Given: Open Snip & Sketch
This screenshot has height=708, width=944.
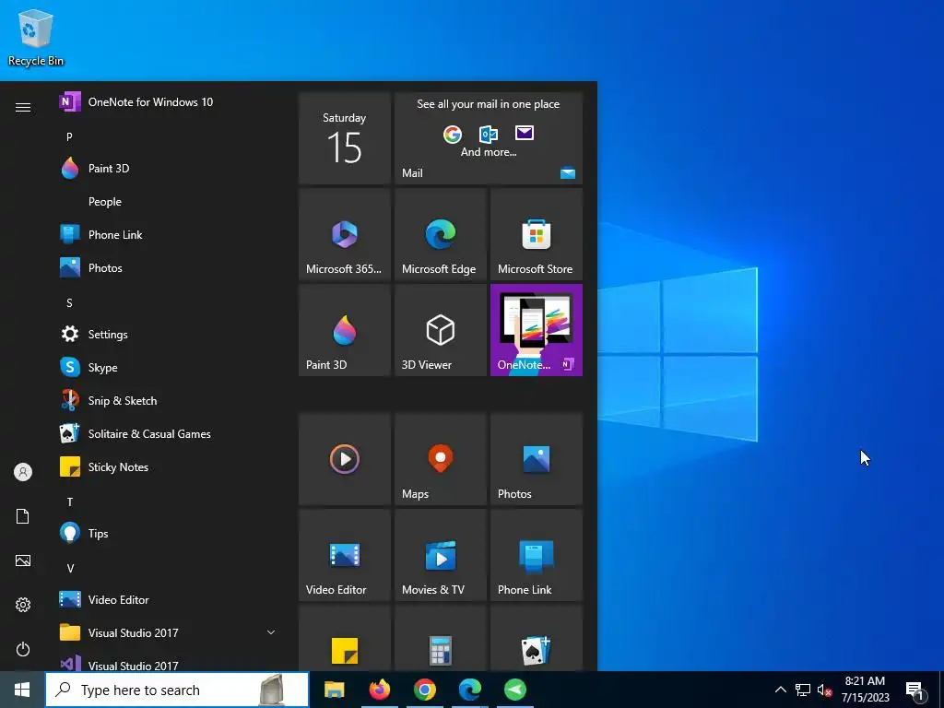Looking at the screenshot, I should pyautogui.click(x=169, y=400).
